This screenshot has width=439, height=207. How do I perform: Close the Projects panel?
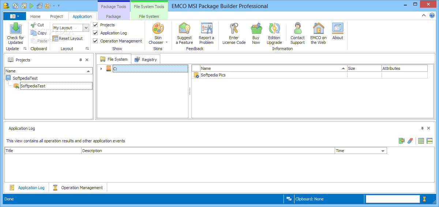[x=87, y=60]
